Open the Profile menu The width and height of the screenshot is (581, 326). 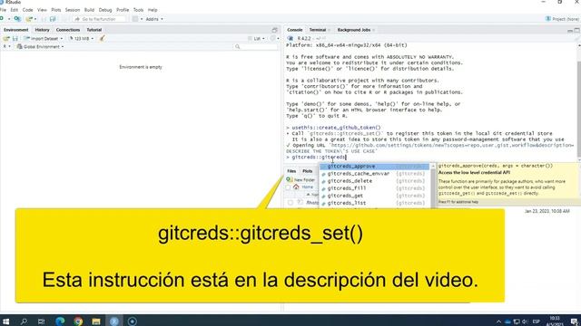click(123, 10)
